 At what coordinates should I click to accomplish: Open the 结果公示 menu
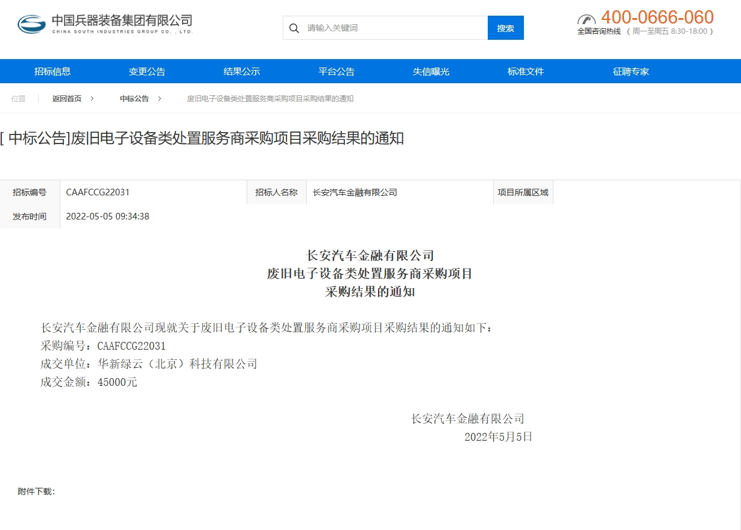[242, 71]
